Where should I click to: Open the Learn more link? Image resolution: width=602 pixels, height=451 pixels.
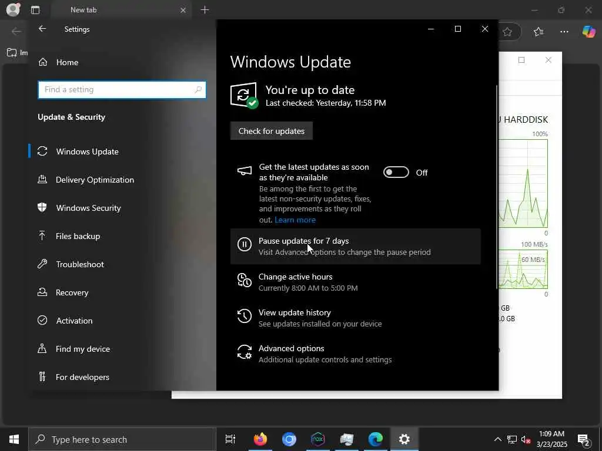click(295, 220)
